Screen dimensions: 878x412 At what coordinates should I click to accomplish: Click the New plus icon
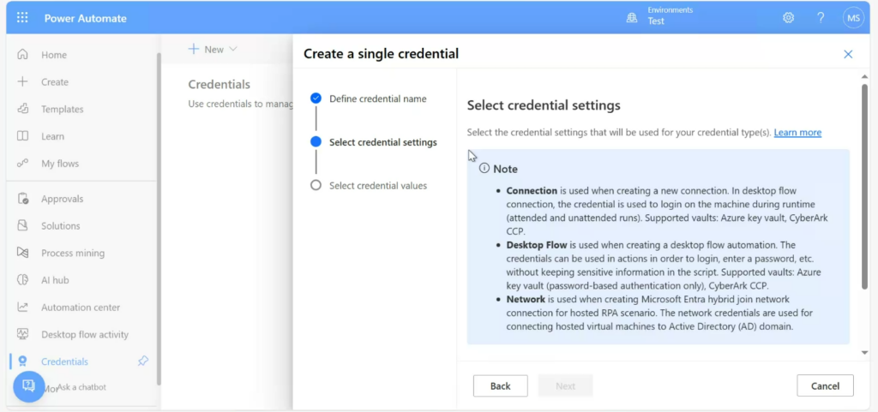click(x=193, y=49)
